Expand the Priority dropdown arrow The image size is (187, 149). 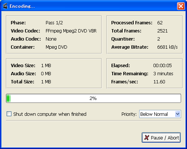click(177, 114)
